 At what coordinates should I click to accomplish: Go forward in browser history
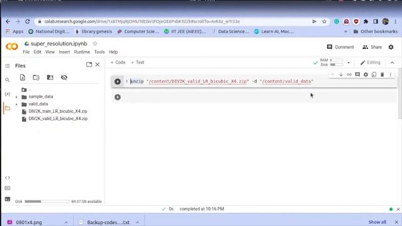pos(18,21)
